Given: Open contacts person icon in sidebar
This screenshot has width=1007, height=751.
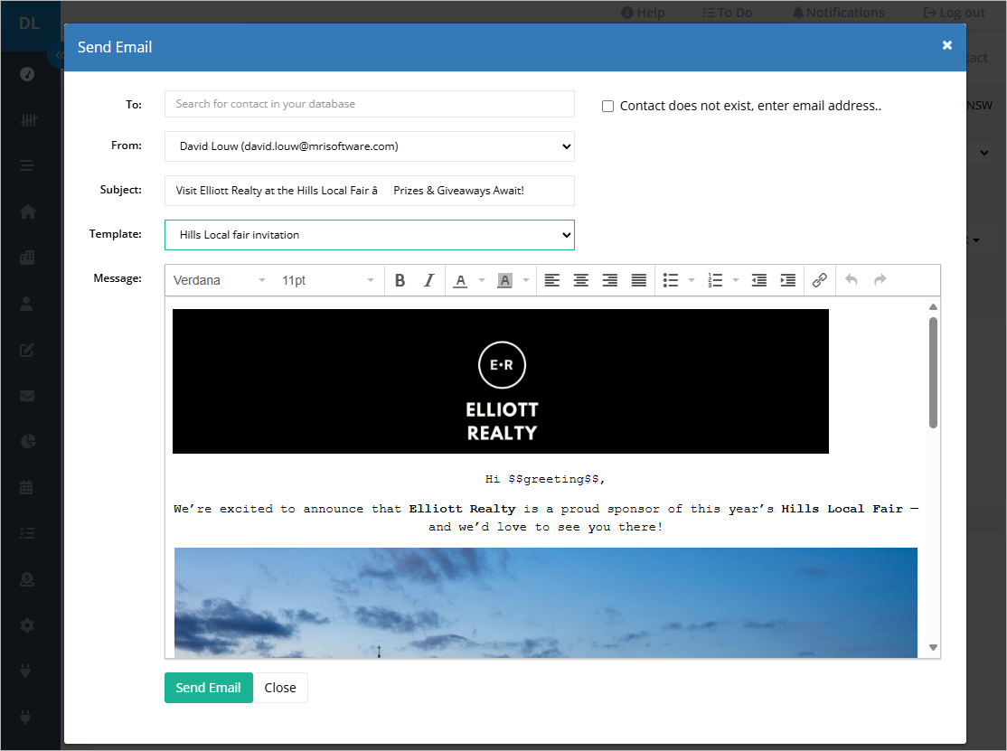Looking at the screenshot, I should coord(27,304).
